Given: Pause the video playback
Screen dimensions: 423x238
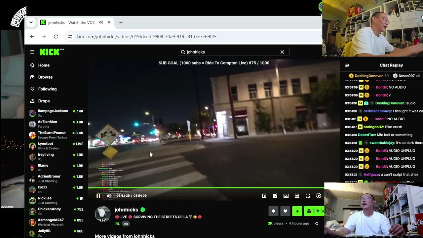Looking at the screenshot, I should point(98,196).
